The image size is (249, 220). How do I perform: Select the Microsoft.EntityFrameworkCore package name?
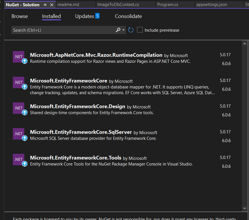point(69,81)
